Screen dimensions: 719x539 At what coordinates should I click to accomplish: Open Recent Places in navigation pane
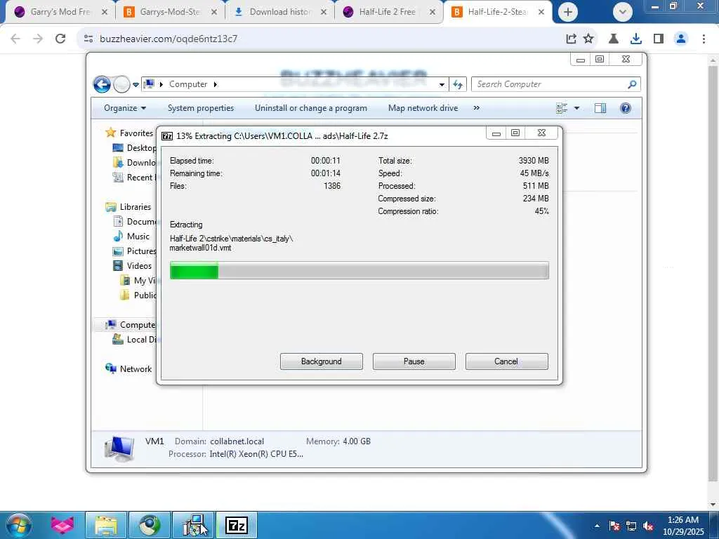click(134, 177)
